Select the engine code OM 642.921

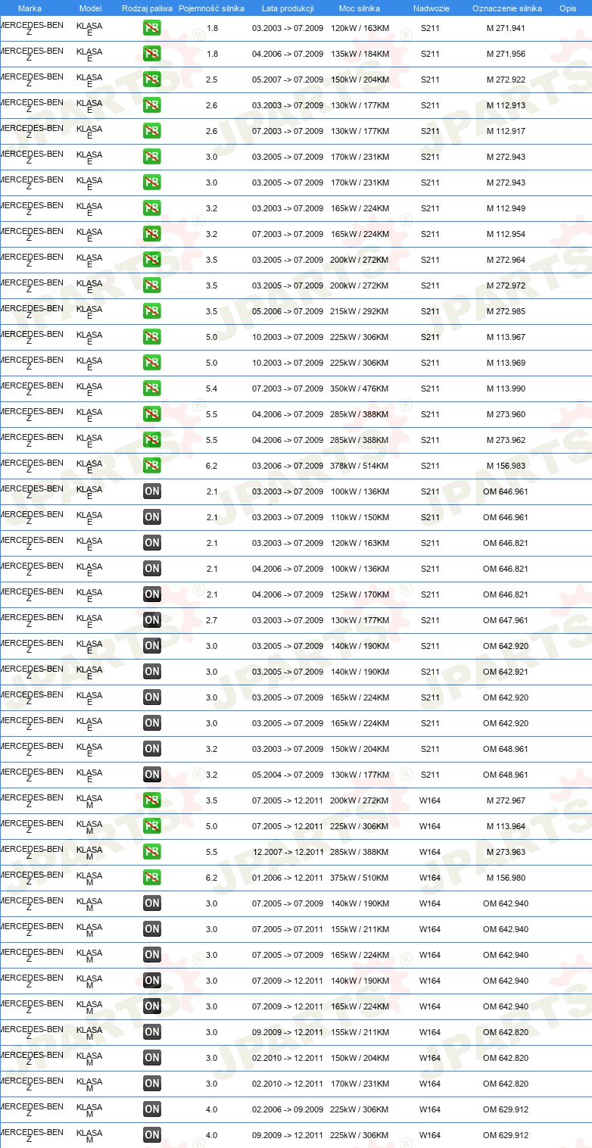(506, 672)
